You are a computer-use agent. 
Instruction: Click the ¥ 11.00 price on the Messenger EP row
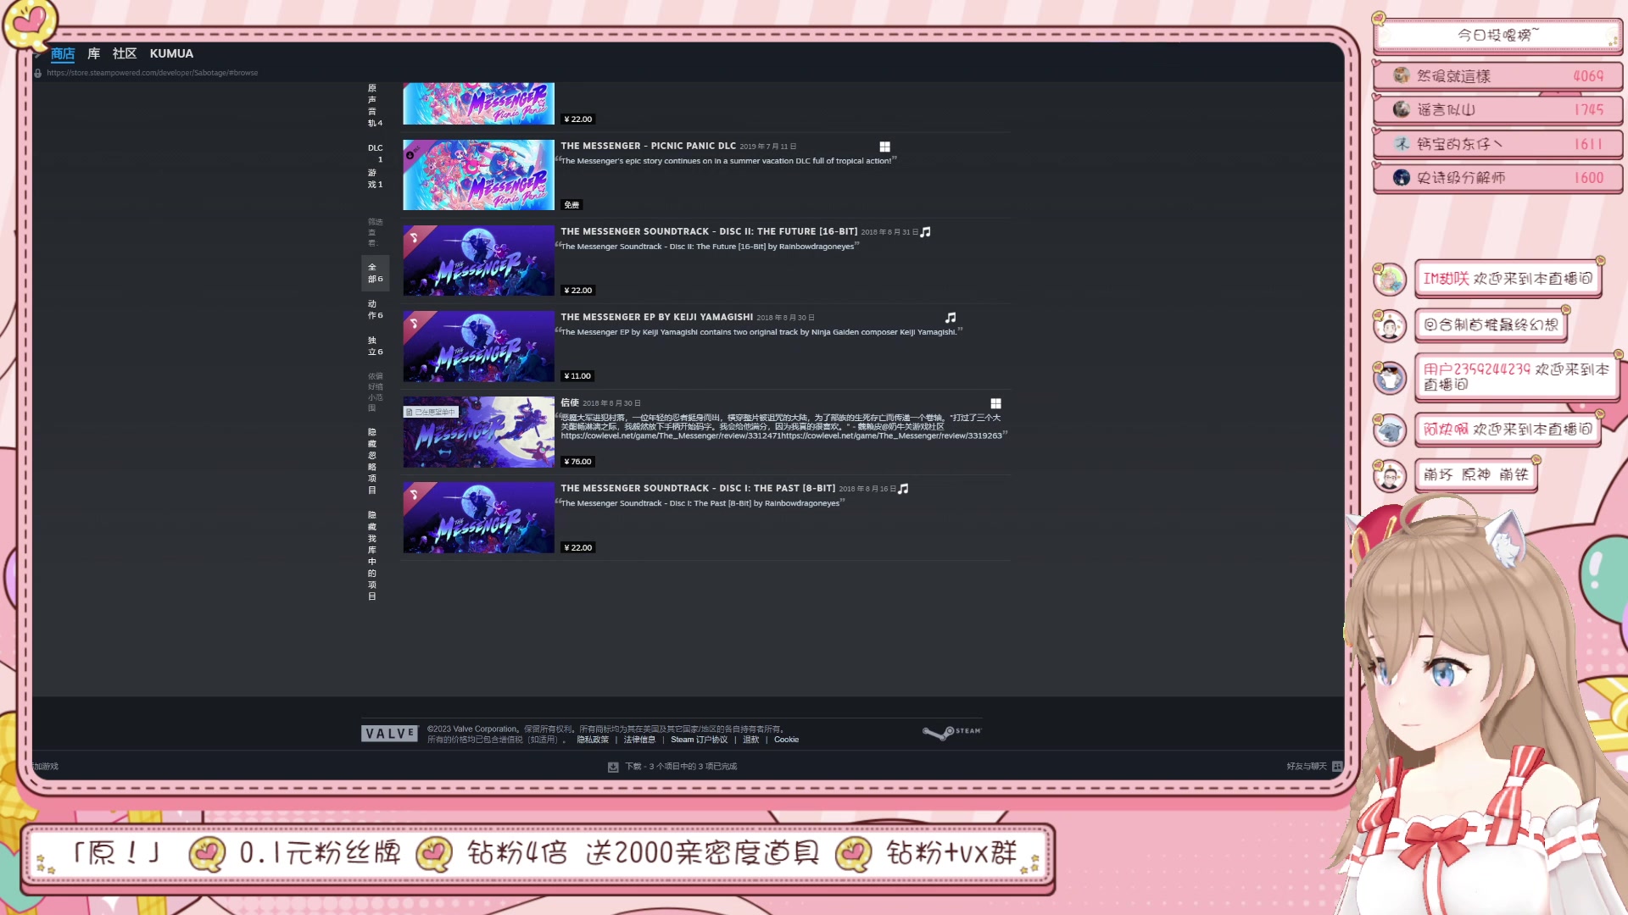click(577, 376)
